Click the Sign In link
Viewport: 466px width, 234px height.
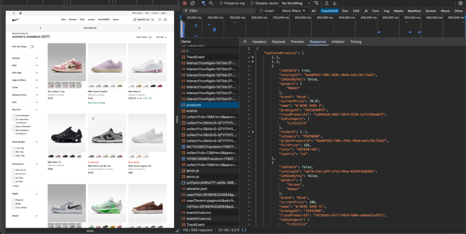coord(164,13)
